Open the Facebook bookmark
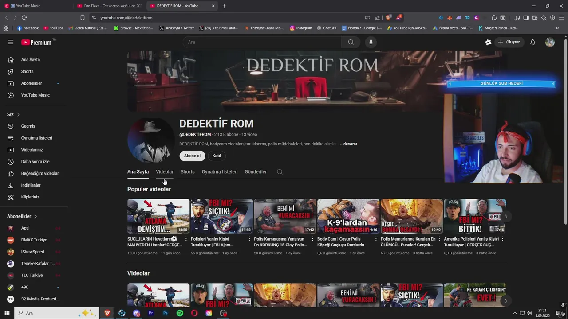This screenshot has width=568, height=319. pyautogui.click(x=28, y=28)
